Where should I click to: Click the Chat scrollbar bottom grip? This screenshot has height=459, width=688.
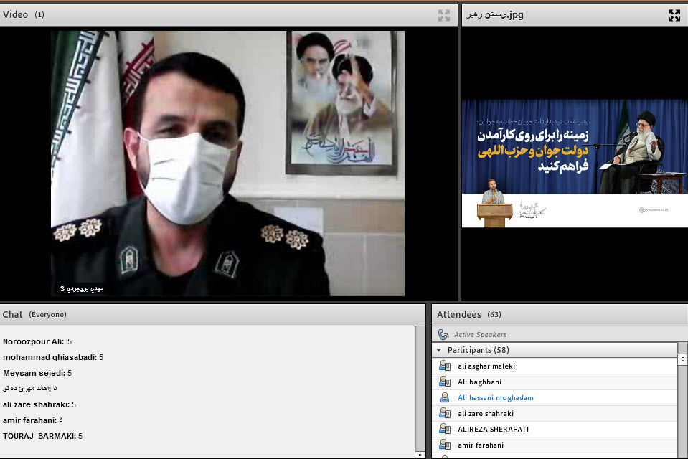420,454
